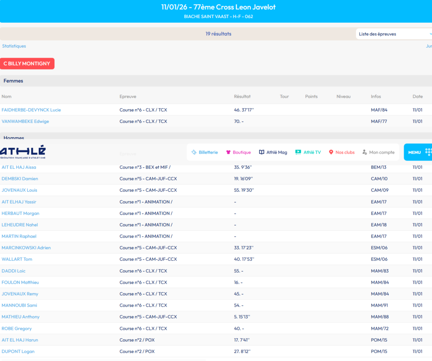432x361 pixels.
Task: Click the Femmes section header
Action: click(x=13, y=81)
